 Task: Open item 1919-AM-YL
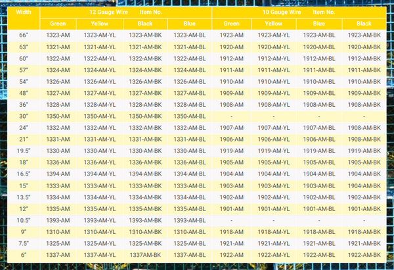point(274,151)
